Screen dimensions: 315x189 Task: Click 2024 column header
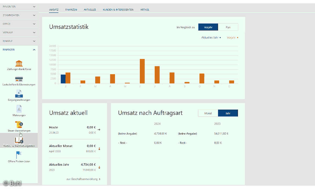(x=157, y=124)
